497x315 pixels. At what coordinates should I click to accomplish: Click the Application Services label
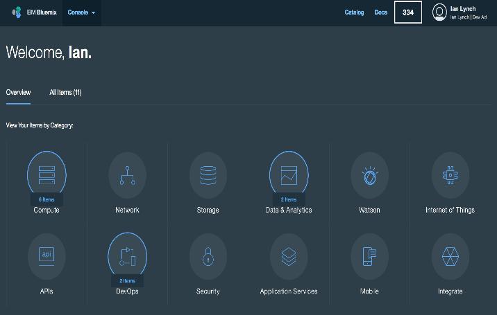[x=289, y=291]
